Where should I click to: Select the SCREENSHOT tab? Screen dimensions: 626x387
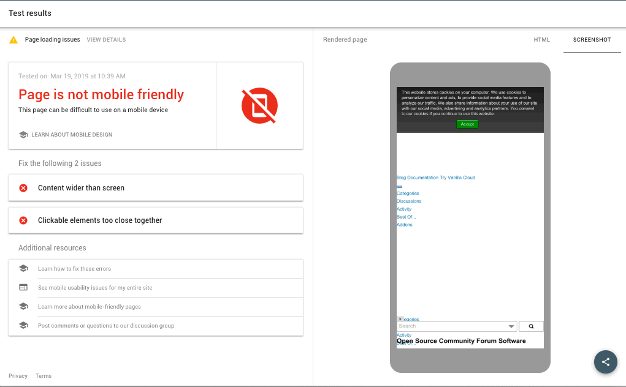[x=592, y=40]
